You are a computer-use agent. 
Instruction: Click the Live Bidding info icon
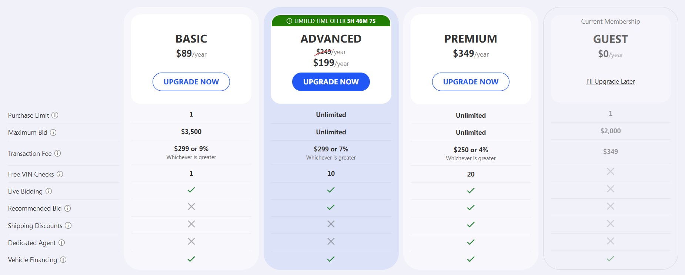tap(49, 191)
